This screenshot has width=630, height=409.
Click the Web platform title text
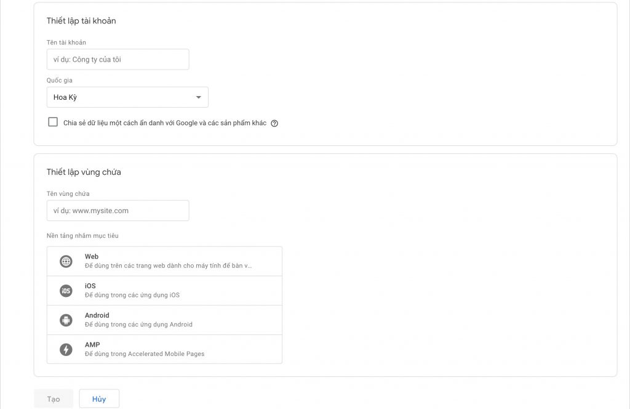coord(92,257)
